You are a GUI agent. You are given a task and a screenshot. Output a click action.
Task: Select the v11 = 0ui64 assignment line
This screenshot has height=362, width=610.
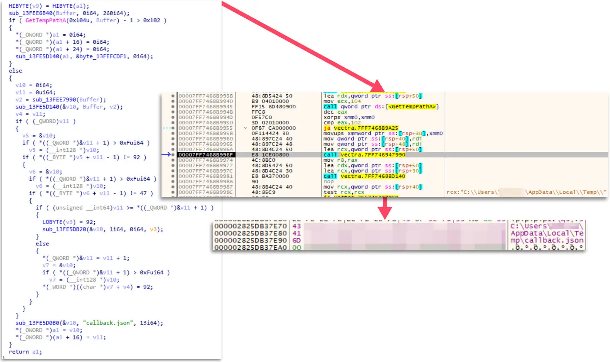[x=35, y=92]
